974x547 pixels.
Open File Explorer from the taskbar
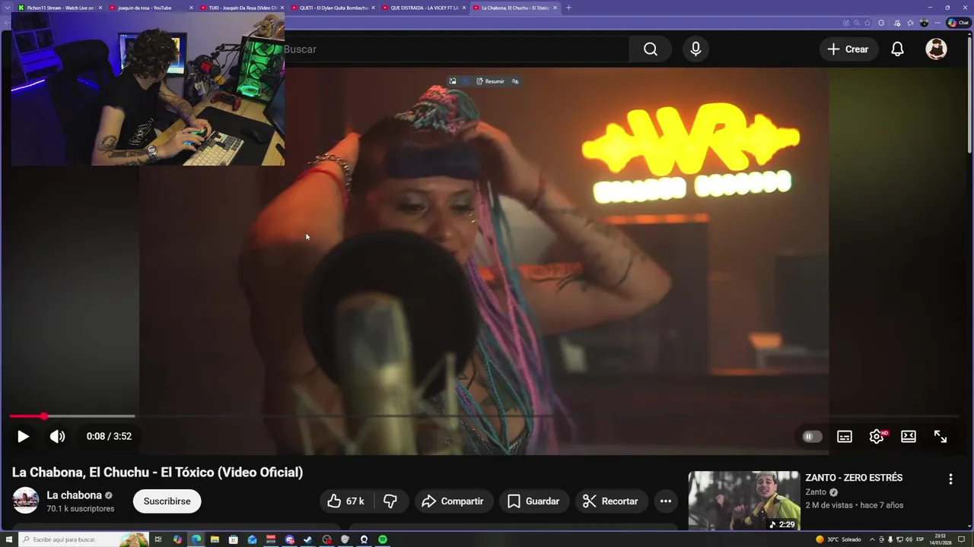pos(215,539)
